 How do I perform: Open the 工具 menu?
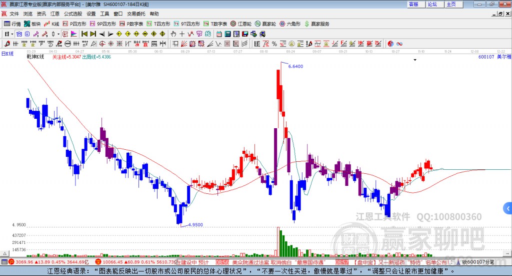tap(104, 14)
